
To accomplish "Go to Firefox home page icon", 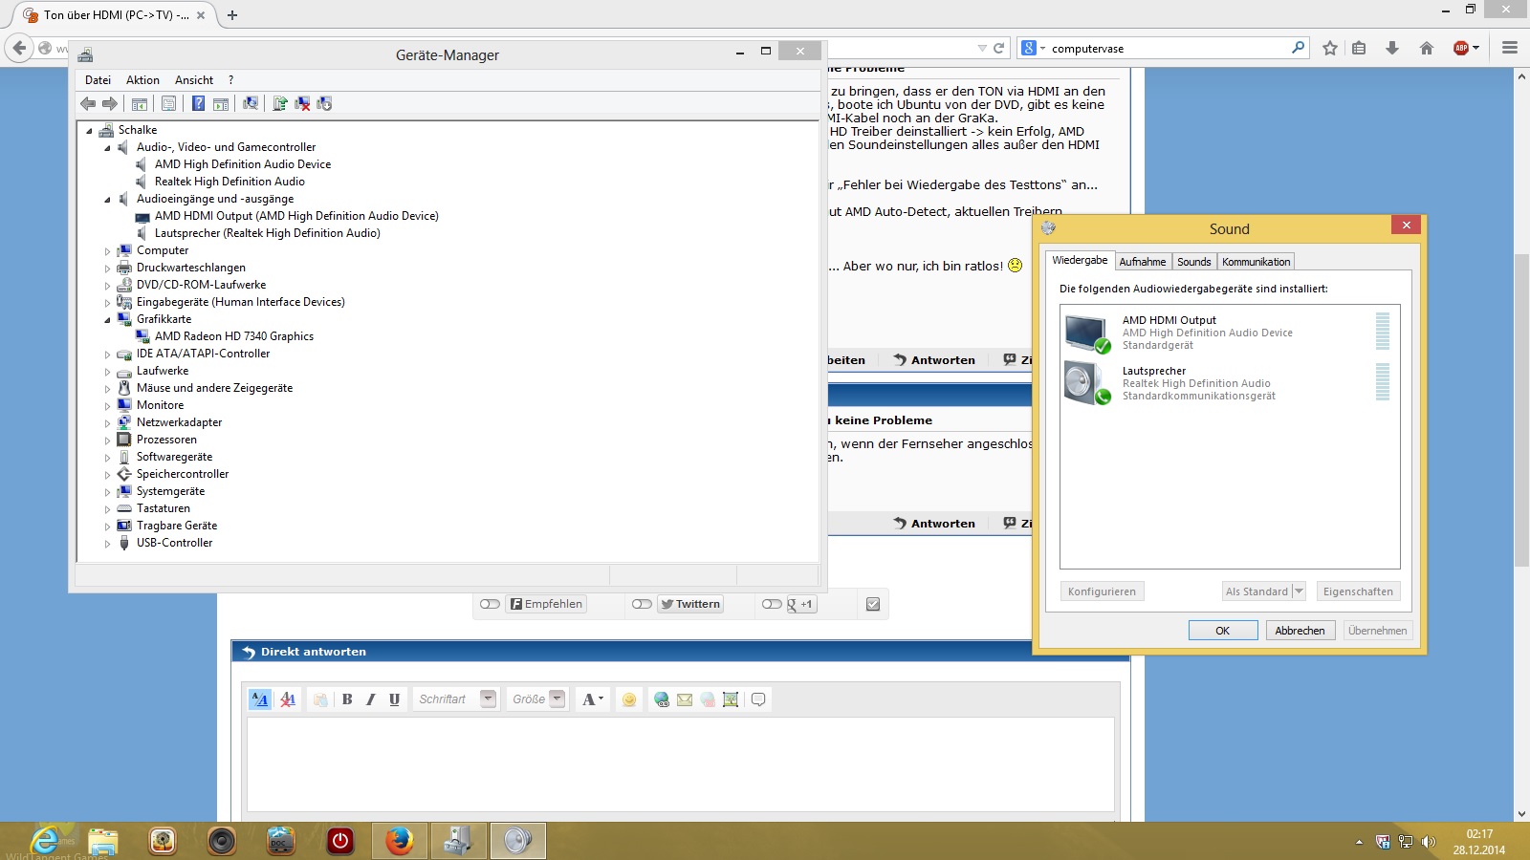I will tap(1427, 48).
